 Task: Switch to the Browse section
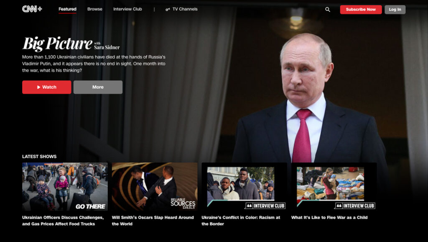coord(94,9)
